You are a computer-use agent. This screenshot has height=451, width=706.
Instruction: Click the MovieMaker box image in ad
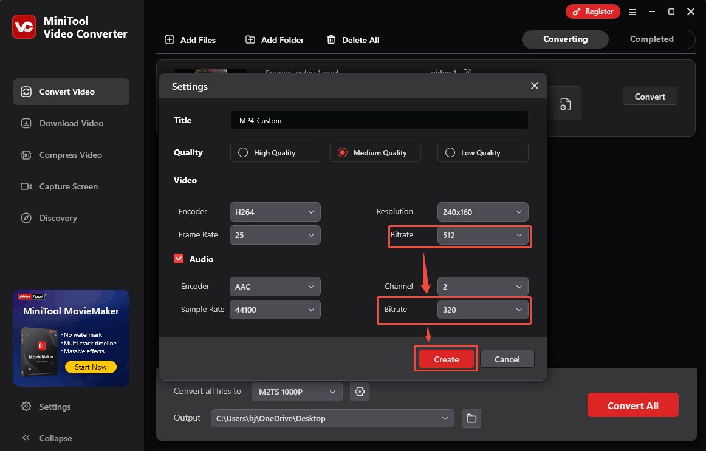pos(39,352)
